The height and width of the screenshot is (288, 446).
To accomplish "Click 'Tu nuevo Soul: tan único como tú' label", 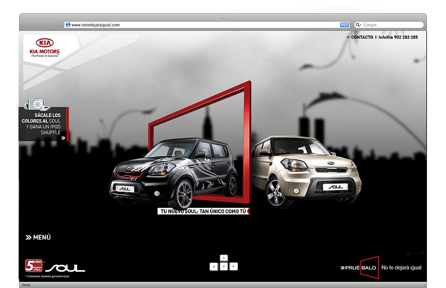I will point(203,211).
